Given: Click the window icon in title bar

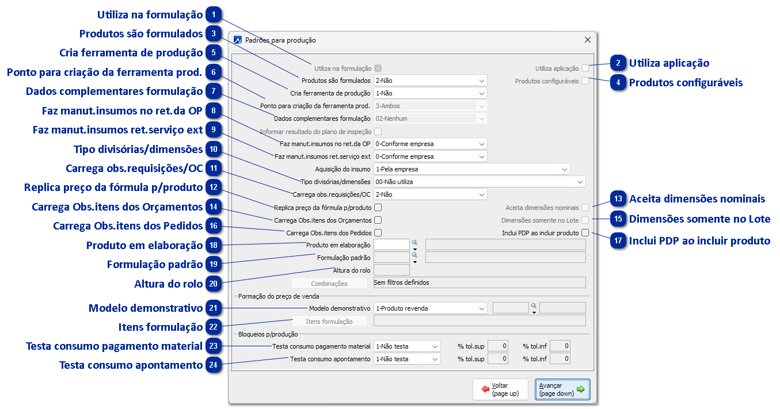Looking at the screenshot, I should point(238,40).
